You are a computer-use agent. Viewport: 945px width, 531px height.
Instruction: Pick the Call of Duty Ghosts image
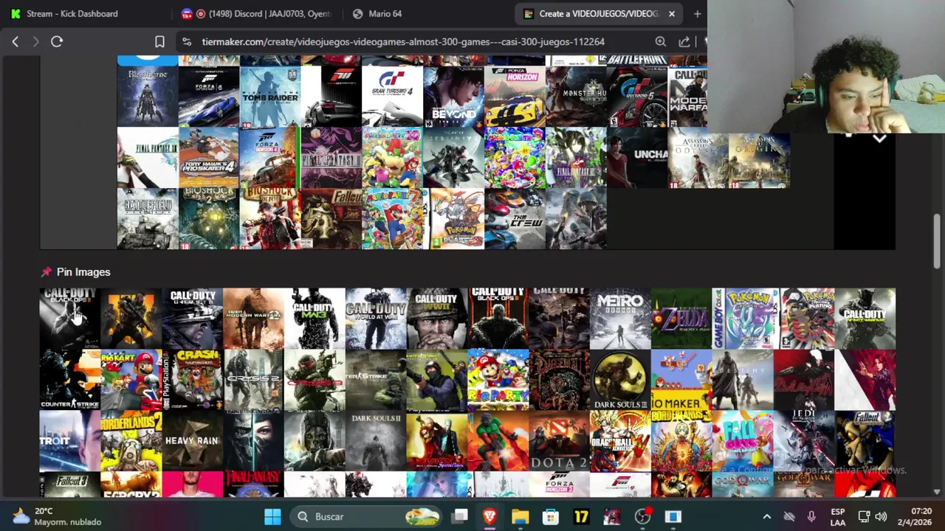click(192, 319)
